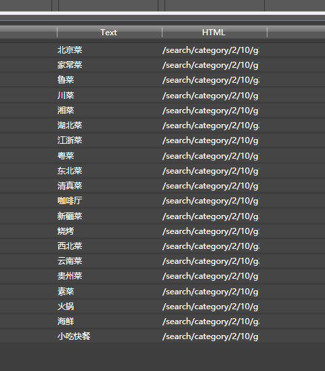Image resolution: width=325 pixels, height=371 pixels.
Task: Click the HTML path in 火锅 row
Action: (x=211, y=307)
